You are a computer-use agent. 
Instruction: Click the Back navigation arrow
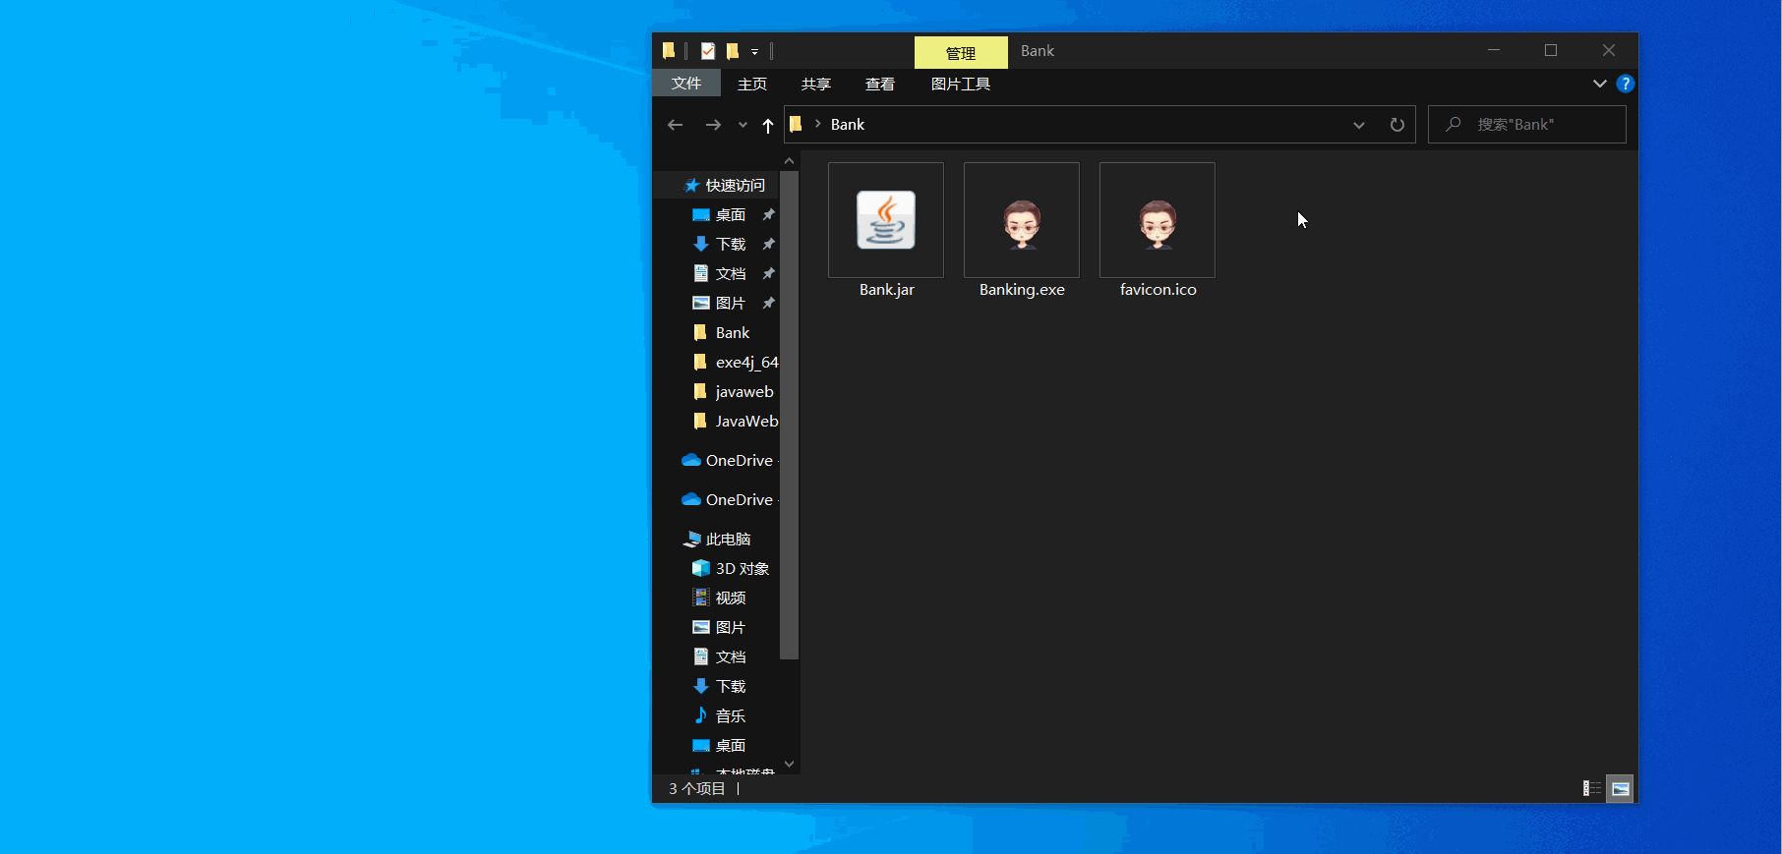675,125
